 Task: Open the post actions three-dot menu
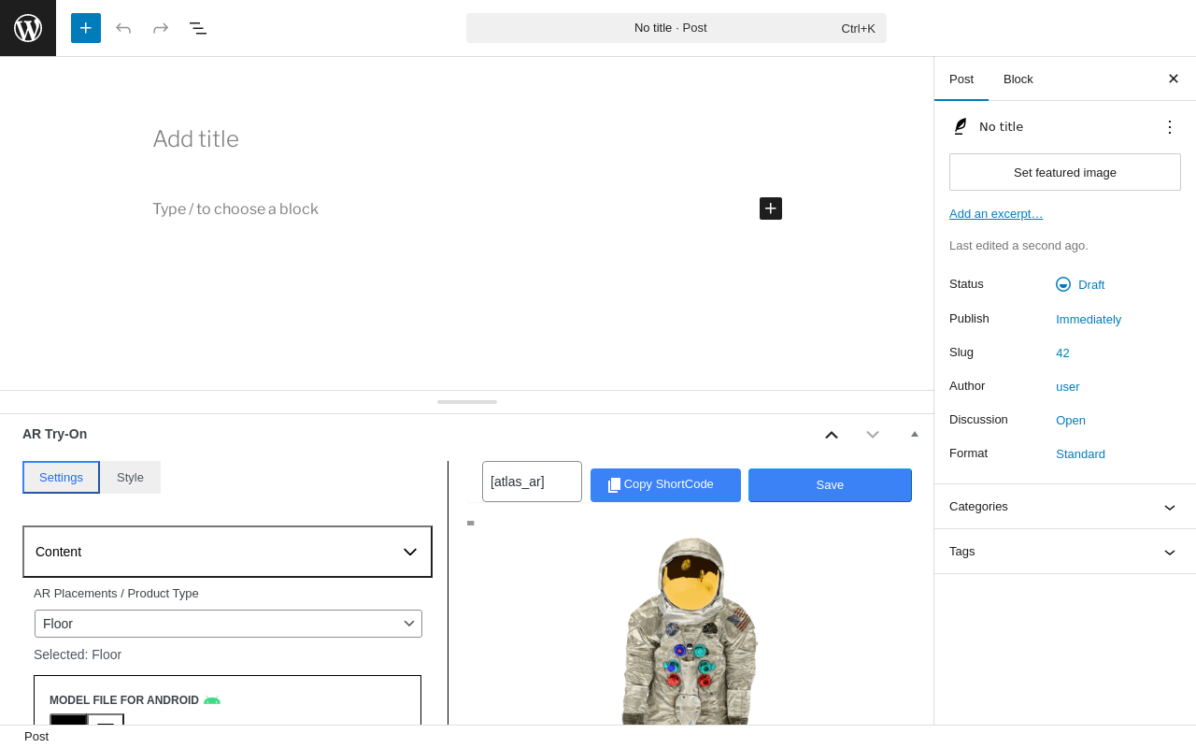pyautogui.click(x=1170, y=127)
